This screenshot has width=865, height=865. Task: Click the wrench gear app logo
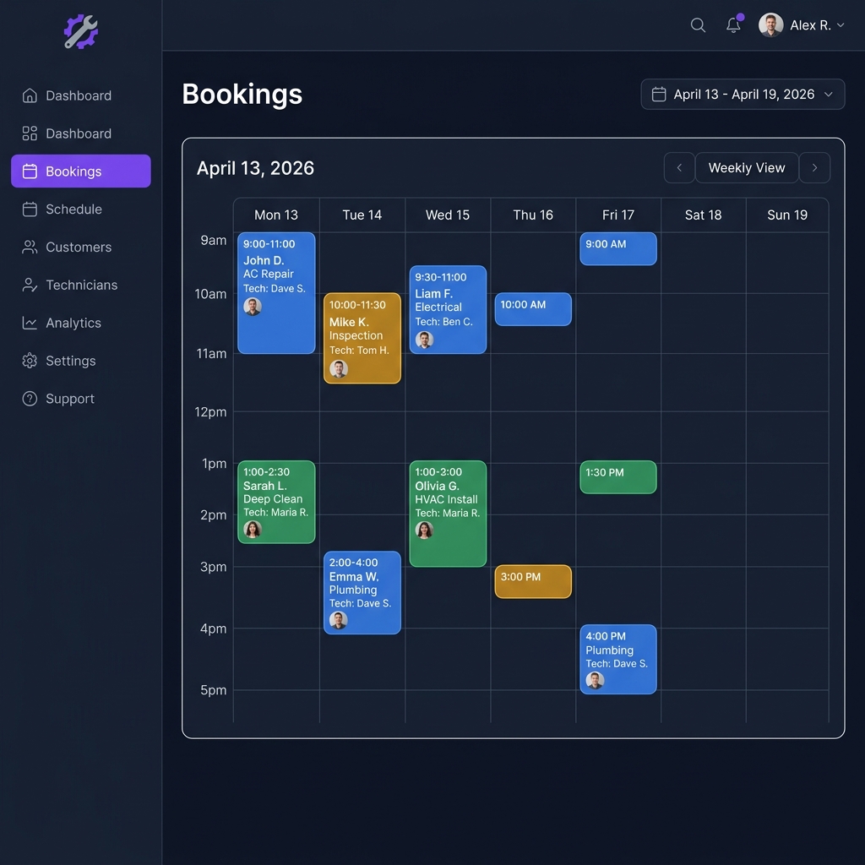[x=81, y=31]
